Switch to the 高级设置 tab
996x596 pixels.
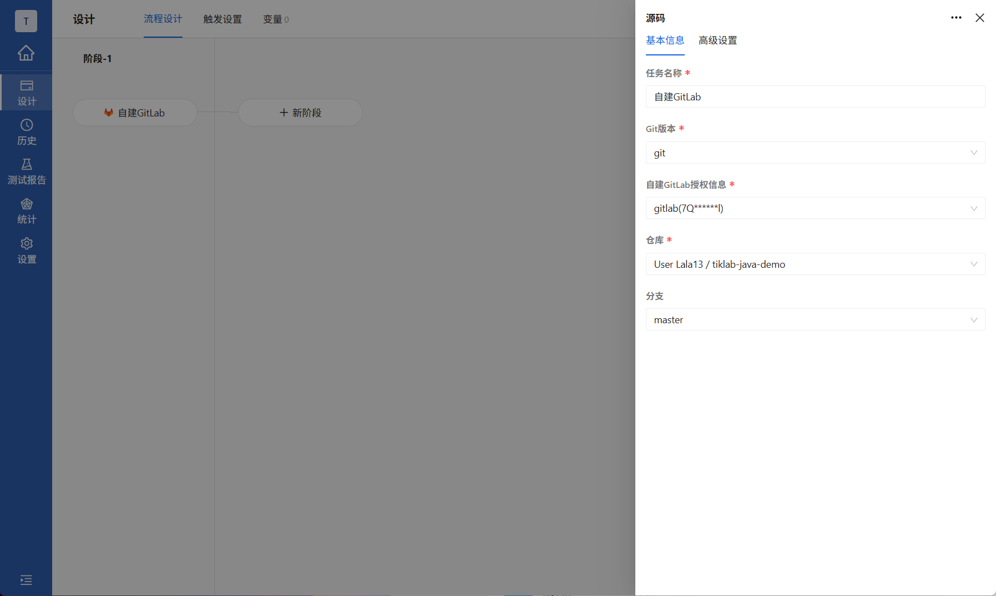click(717, 40)
